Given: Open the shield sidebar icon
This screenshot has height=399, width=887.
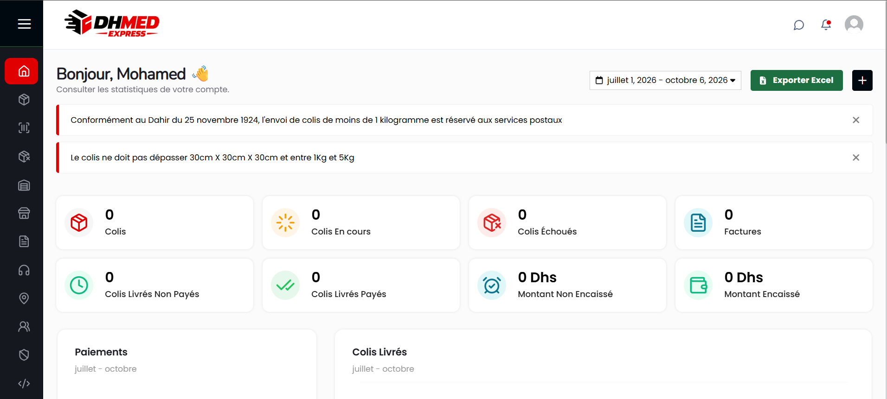Looking at the screenshot, I should (24, 355).
